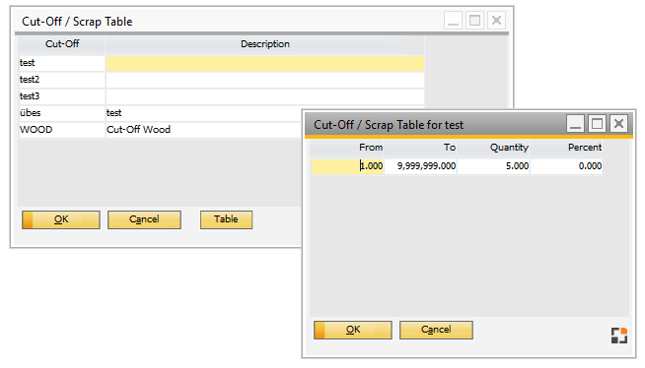The image size is (645, 368).
Task: Click the resize grip icon in the front window
Action: [619, 336]
